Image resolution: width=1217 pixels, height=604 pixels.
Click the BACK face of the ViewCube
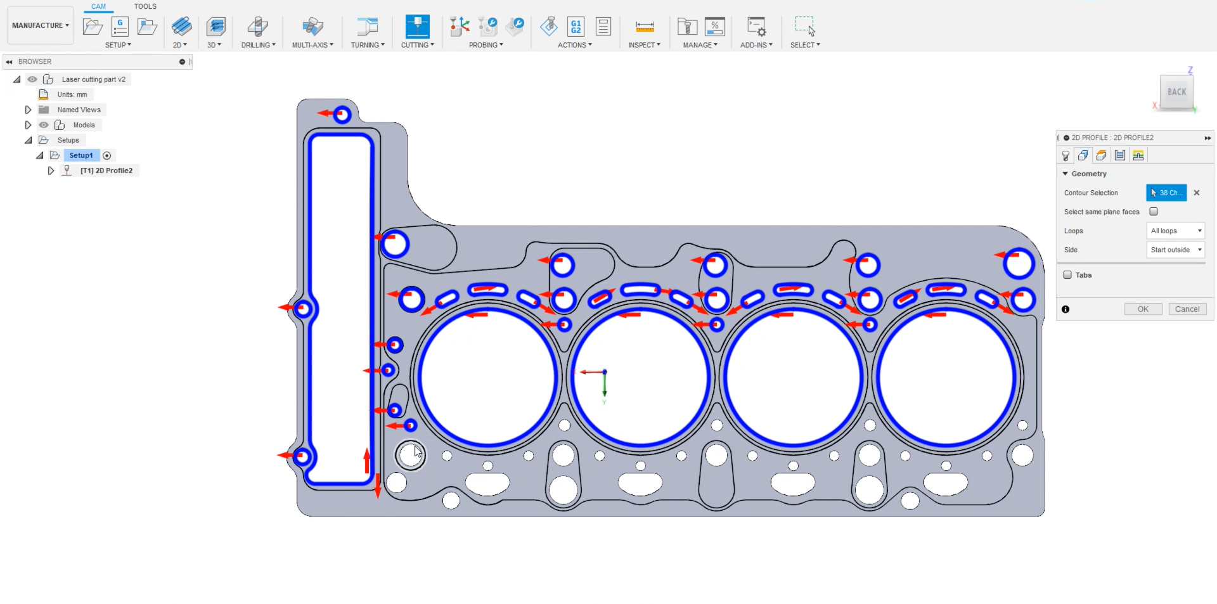pos(1175,92)
